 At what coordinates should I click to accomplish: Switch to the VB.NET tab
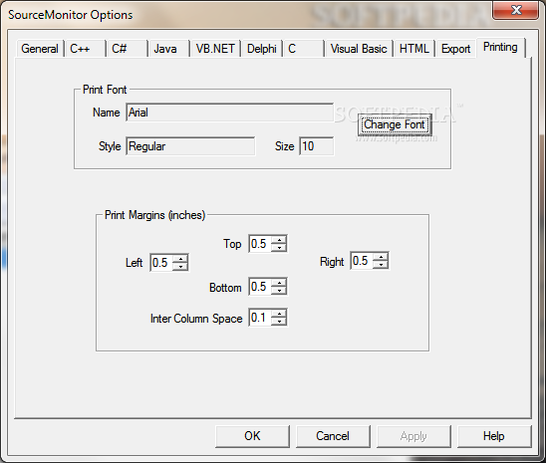[215, 49]
